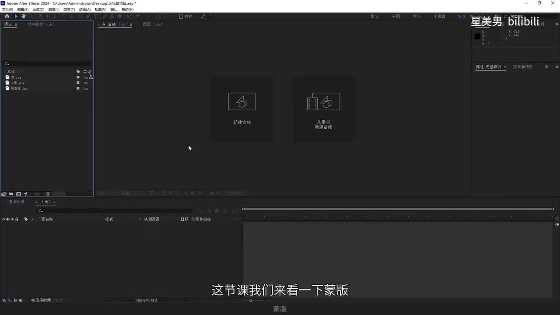Select the Puppet Pin tool
The image size is (560, 315).
137,16
